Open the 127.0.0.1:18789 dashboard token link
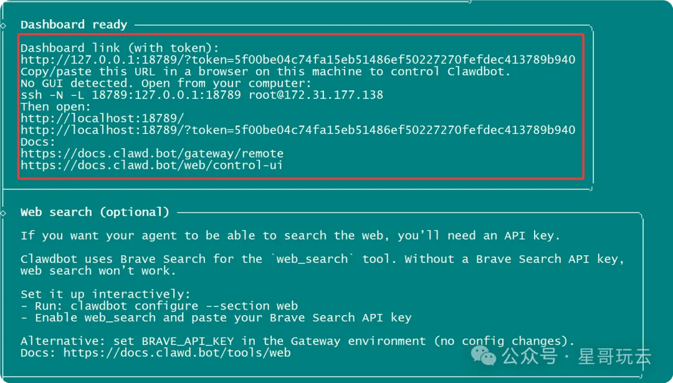 [298, 60]
